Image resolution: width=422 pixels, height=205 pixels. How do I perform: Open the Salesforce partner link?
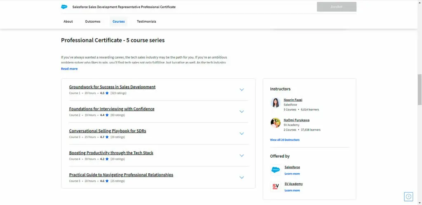tap(292, 167)
